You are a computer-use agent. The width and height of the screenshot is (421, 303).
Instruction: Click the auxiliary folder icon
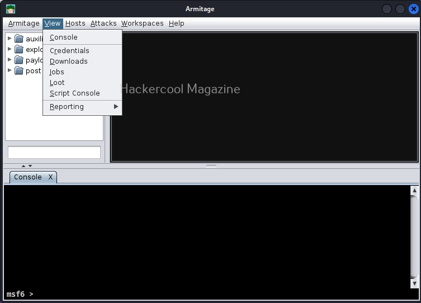tap(19, 39)
